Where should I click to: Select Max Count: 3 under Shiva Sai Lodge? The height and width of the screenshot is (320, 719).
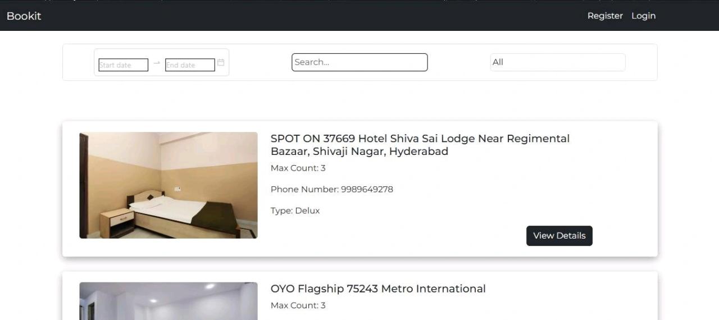[298, 168]
